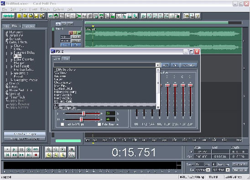Toggle the Loop Play infinity button
The image size is (250, 180).
click(36, 149)
